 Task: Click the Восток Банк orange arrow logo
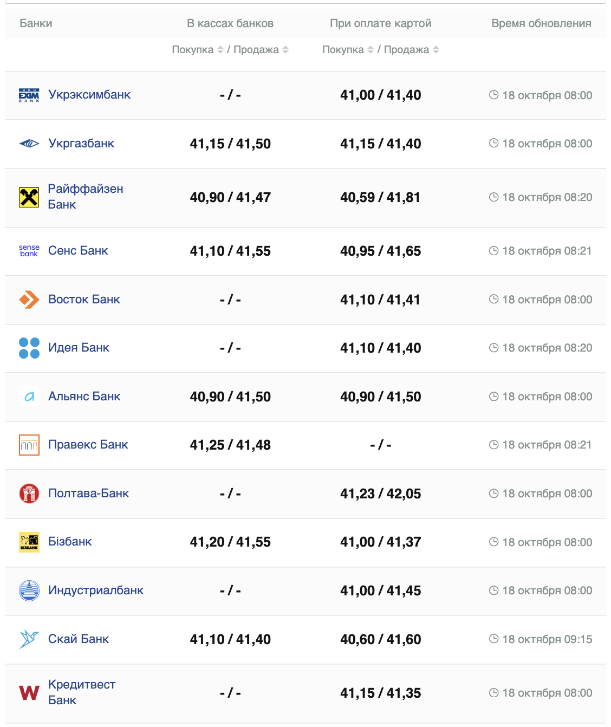[x=29, y=300]
